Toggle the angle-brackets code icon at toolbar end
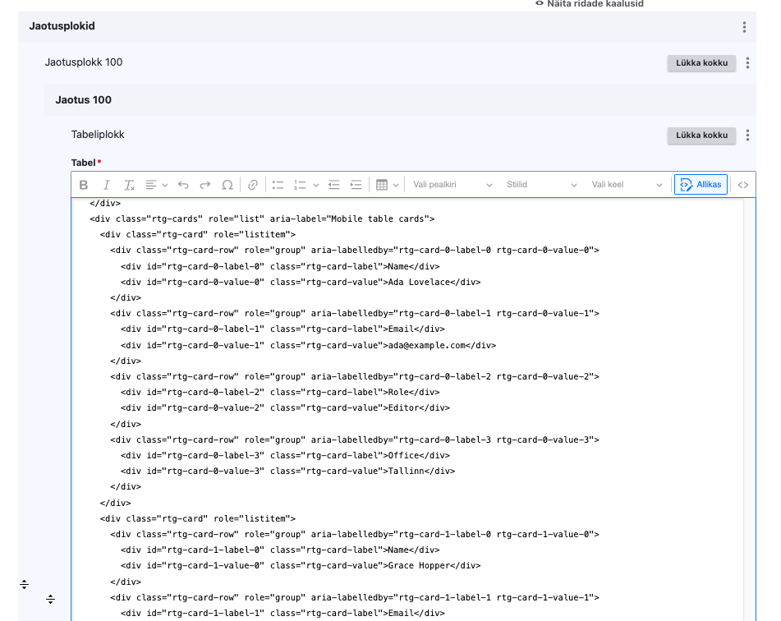The image size is (781, 621). (742, 185)
